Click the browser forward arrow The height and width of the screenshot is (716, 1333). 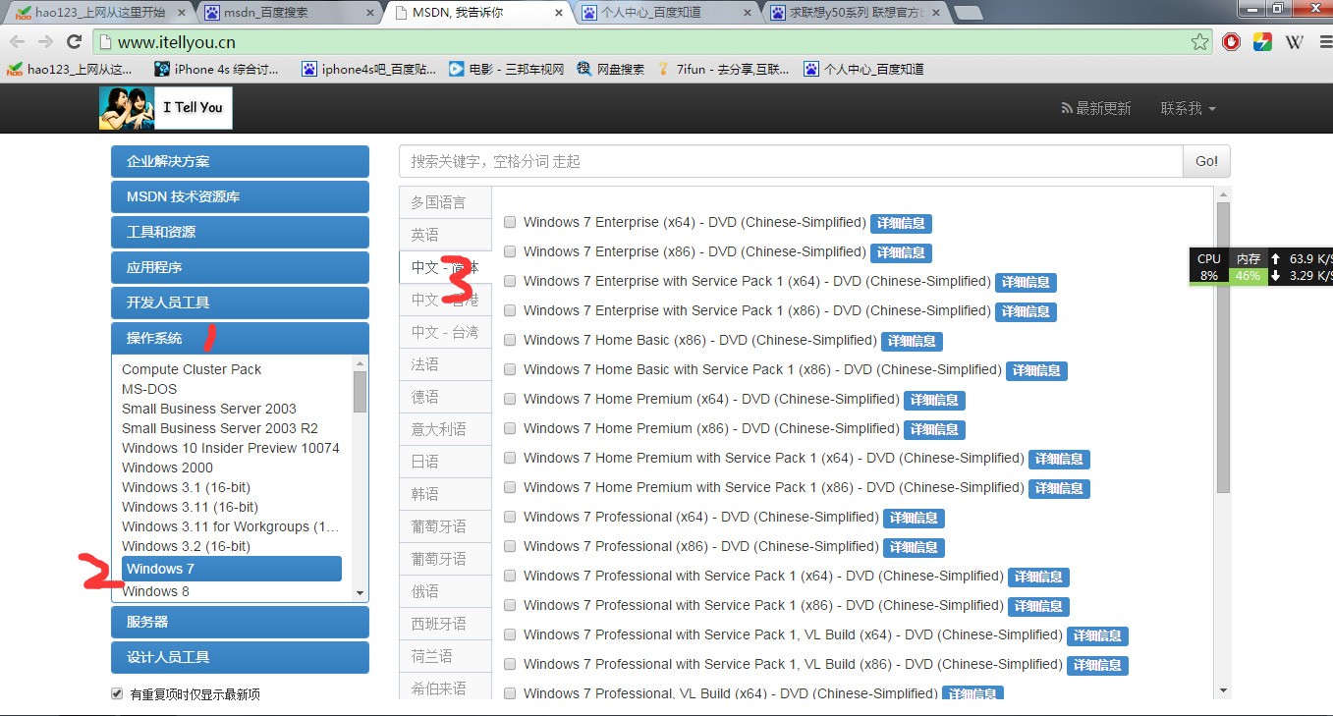pyautogui.click(x=45, y=42)
